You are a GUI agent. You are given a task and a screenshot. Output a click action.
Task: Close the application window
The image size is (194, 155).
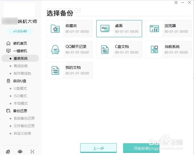189,2
